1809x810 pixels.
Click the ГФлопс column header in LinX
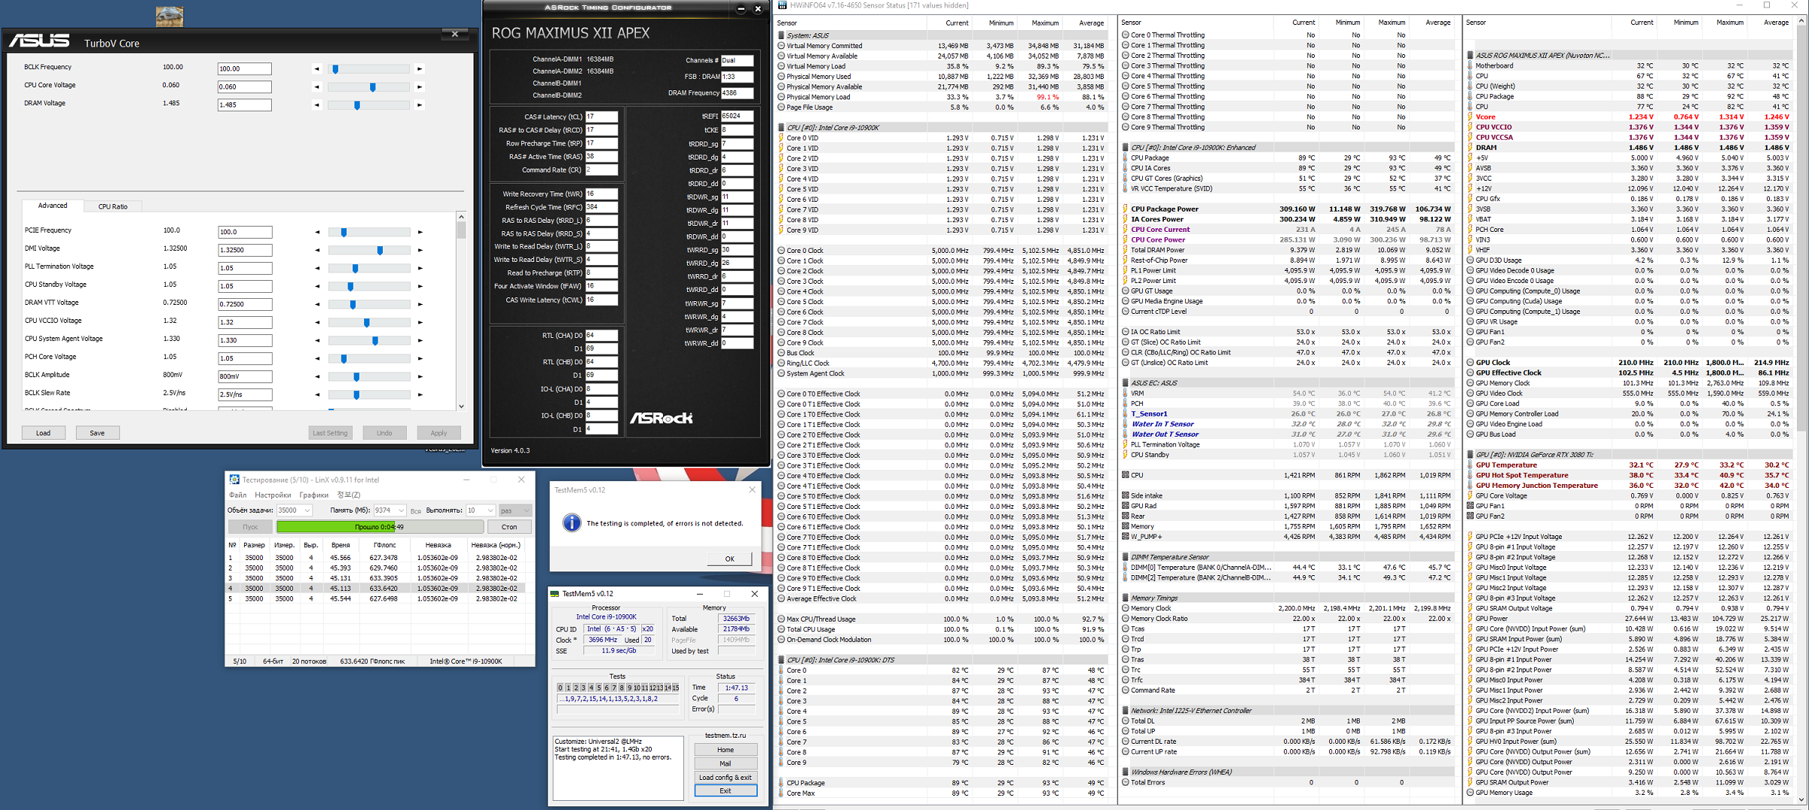coord(384,545)
